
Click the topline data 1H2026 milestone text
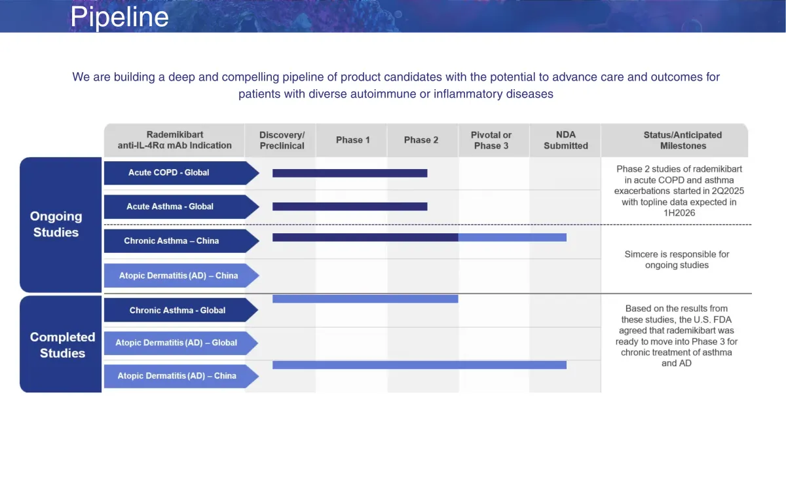coord(679,191)
